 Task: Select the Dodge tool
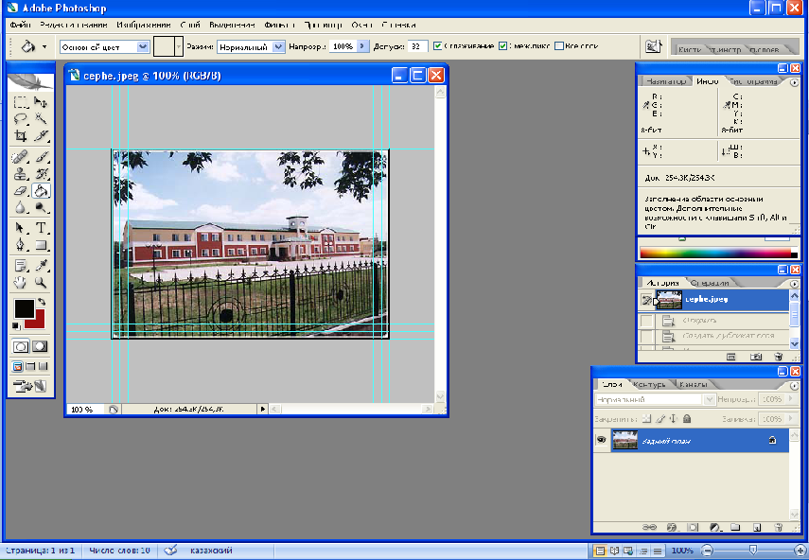coord(41,208)
